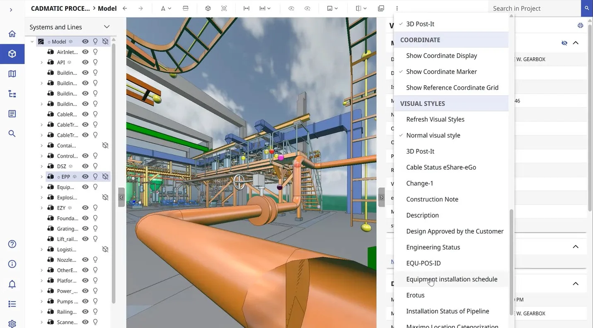This screenshot has height=328, width=593.
Task: Choose Engineering Status visual style
Action: (x=433, y=247)
